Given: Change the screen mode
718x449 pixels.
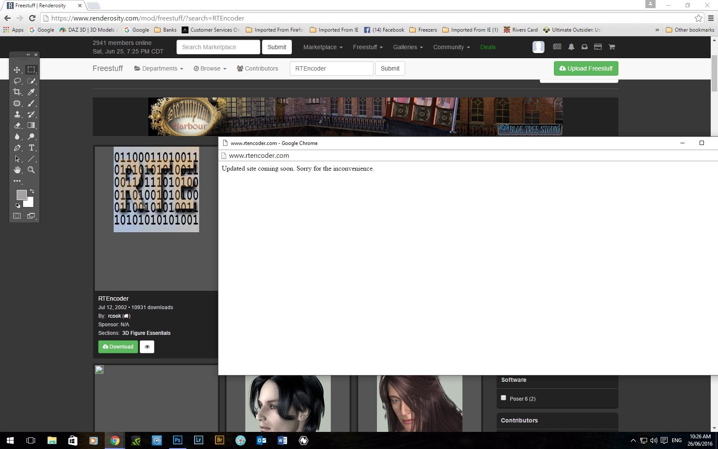Looking at the screenshot, I should (x=31, y=216).
